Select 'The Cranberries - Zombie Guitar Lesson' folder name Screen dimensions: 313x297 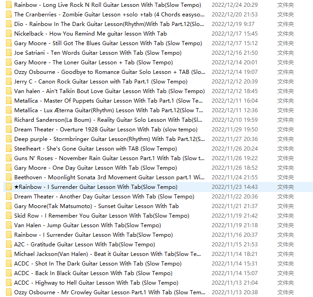109,15
